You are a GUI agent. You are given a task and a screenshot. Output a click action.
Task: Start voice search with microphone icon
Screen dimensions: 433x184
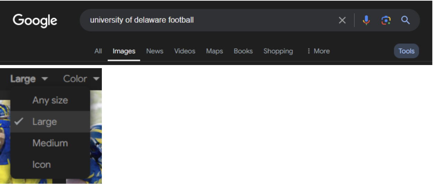(x=366, y=20)
